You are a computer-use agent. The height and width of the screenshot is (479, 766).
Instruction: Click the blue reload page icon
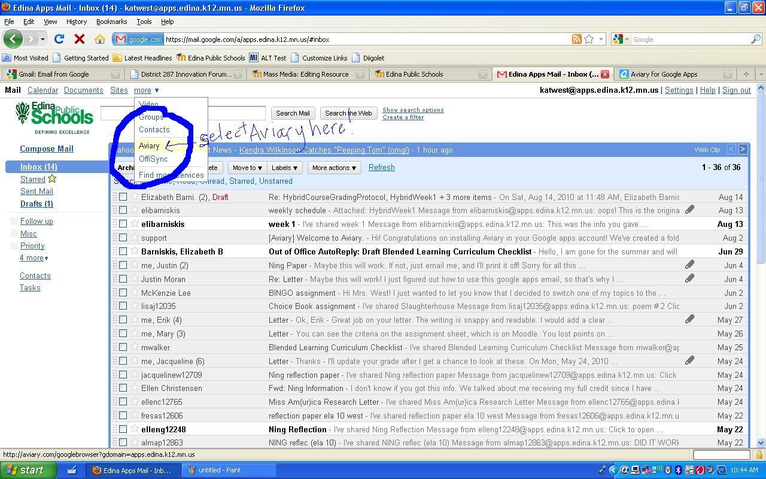tap(59, 39)
